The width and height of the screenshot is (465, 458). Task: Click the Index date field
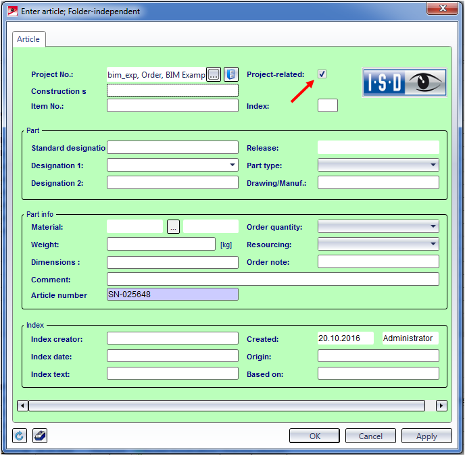[172, 356]
